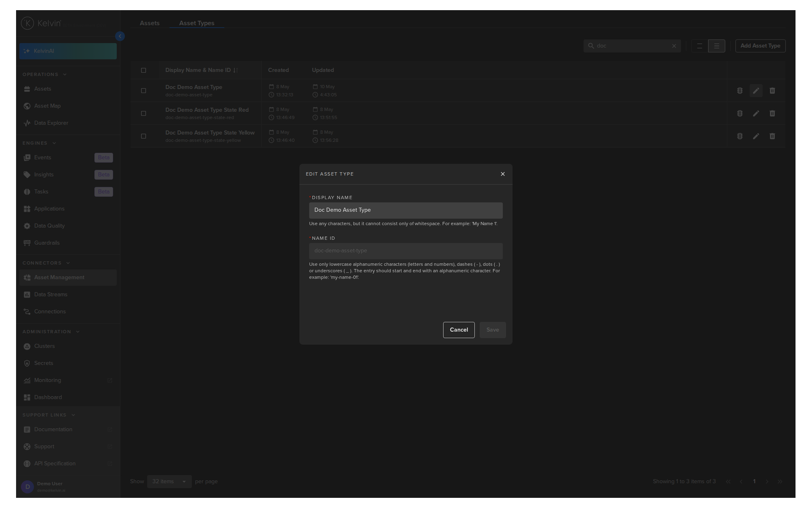Sort by Display Name & Name ID

click(201, 70)
